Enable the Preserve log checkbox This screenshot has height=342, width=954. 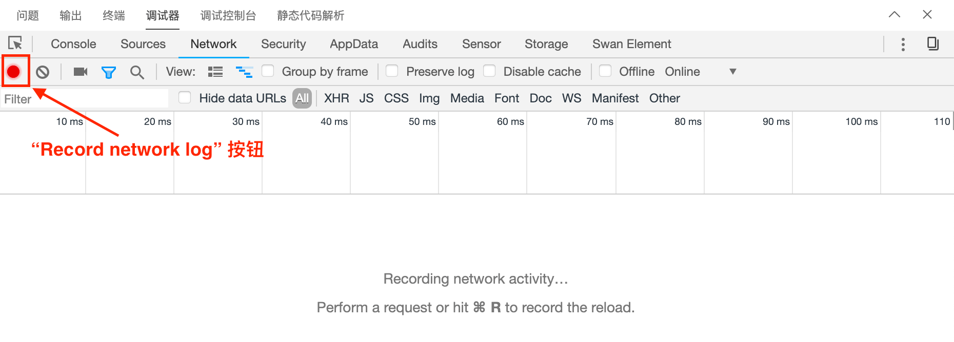392,71
